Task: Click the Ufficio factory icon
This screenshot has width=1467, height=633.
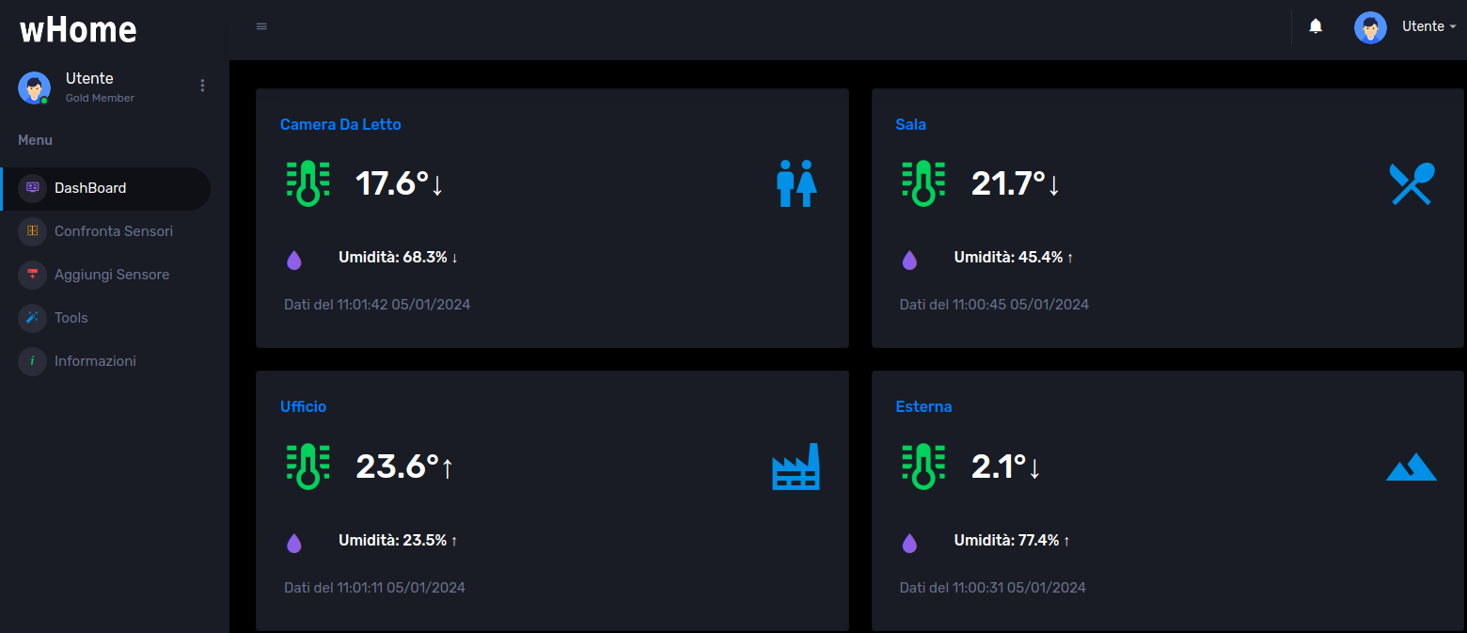Action: [x=796, y=467]
